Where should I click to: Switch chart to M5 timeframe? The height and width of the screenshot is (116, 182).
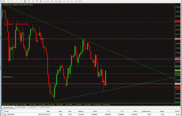pyautogui.click(x=52, y=1)
